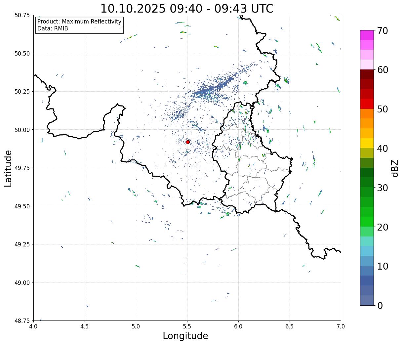Click the red radar station marker
The image size is (403, 344).
tap(188, 142)
